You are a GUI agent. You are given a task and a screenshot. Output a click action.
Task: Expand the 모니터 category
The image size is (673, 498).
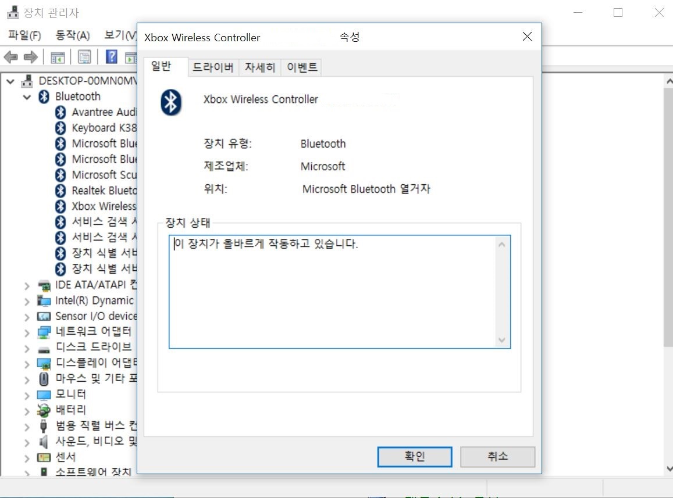click(x=27, y=396)
